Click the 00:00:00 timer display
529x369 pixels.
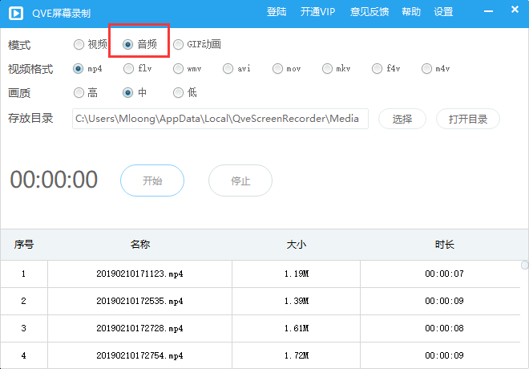pos(54,179)
